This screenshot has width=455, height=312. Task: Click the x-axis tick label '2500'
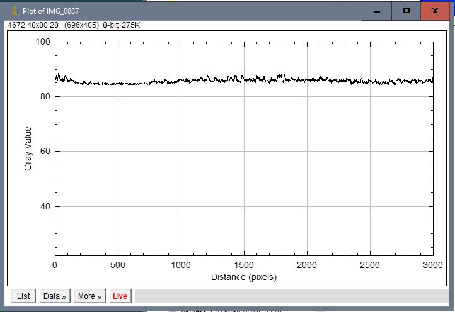point(370,265)
